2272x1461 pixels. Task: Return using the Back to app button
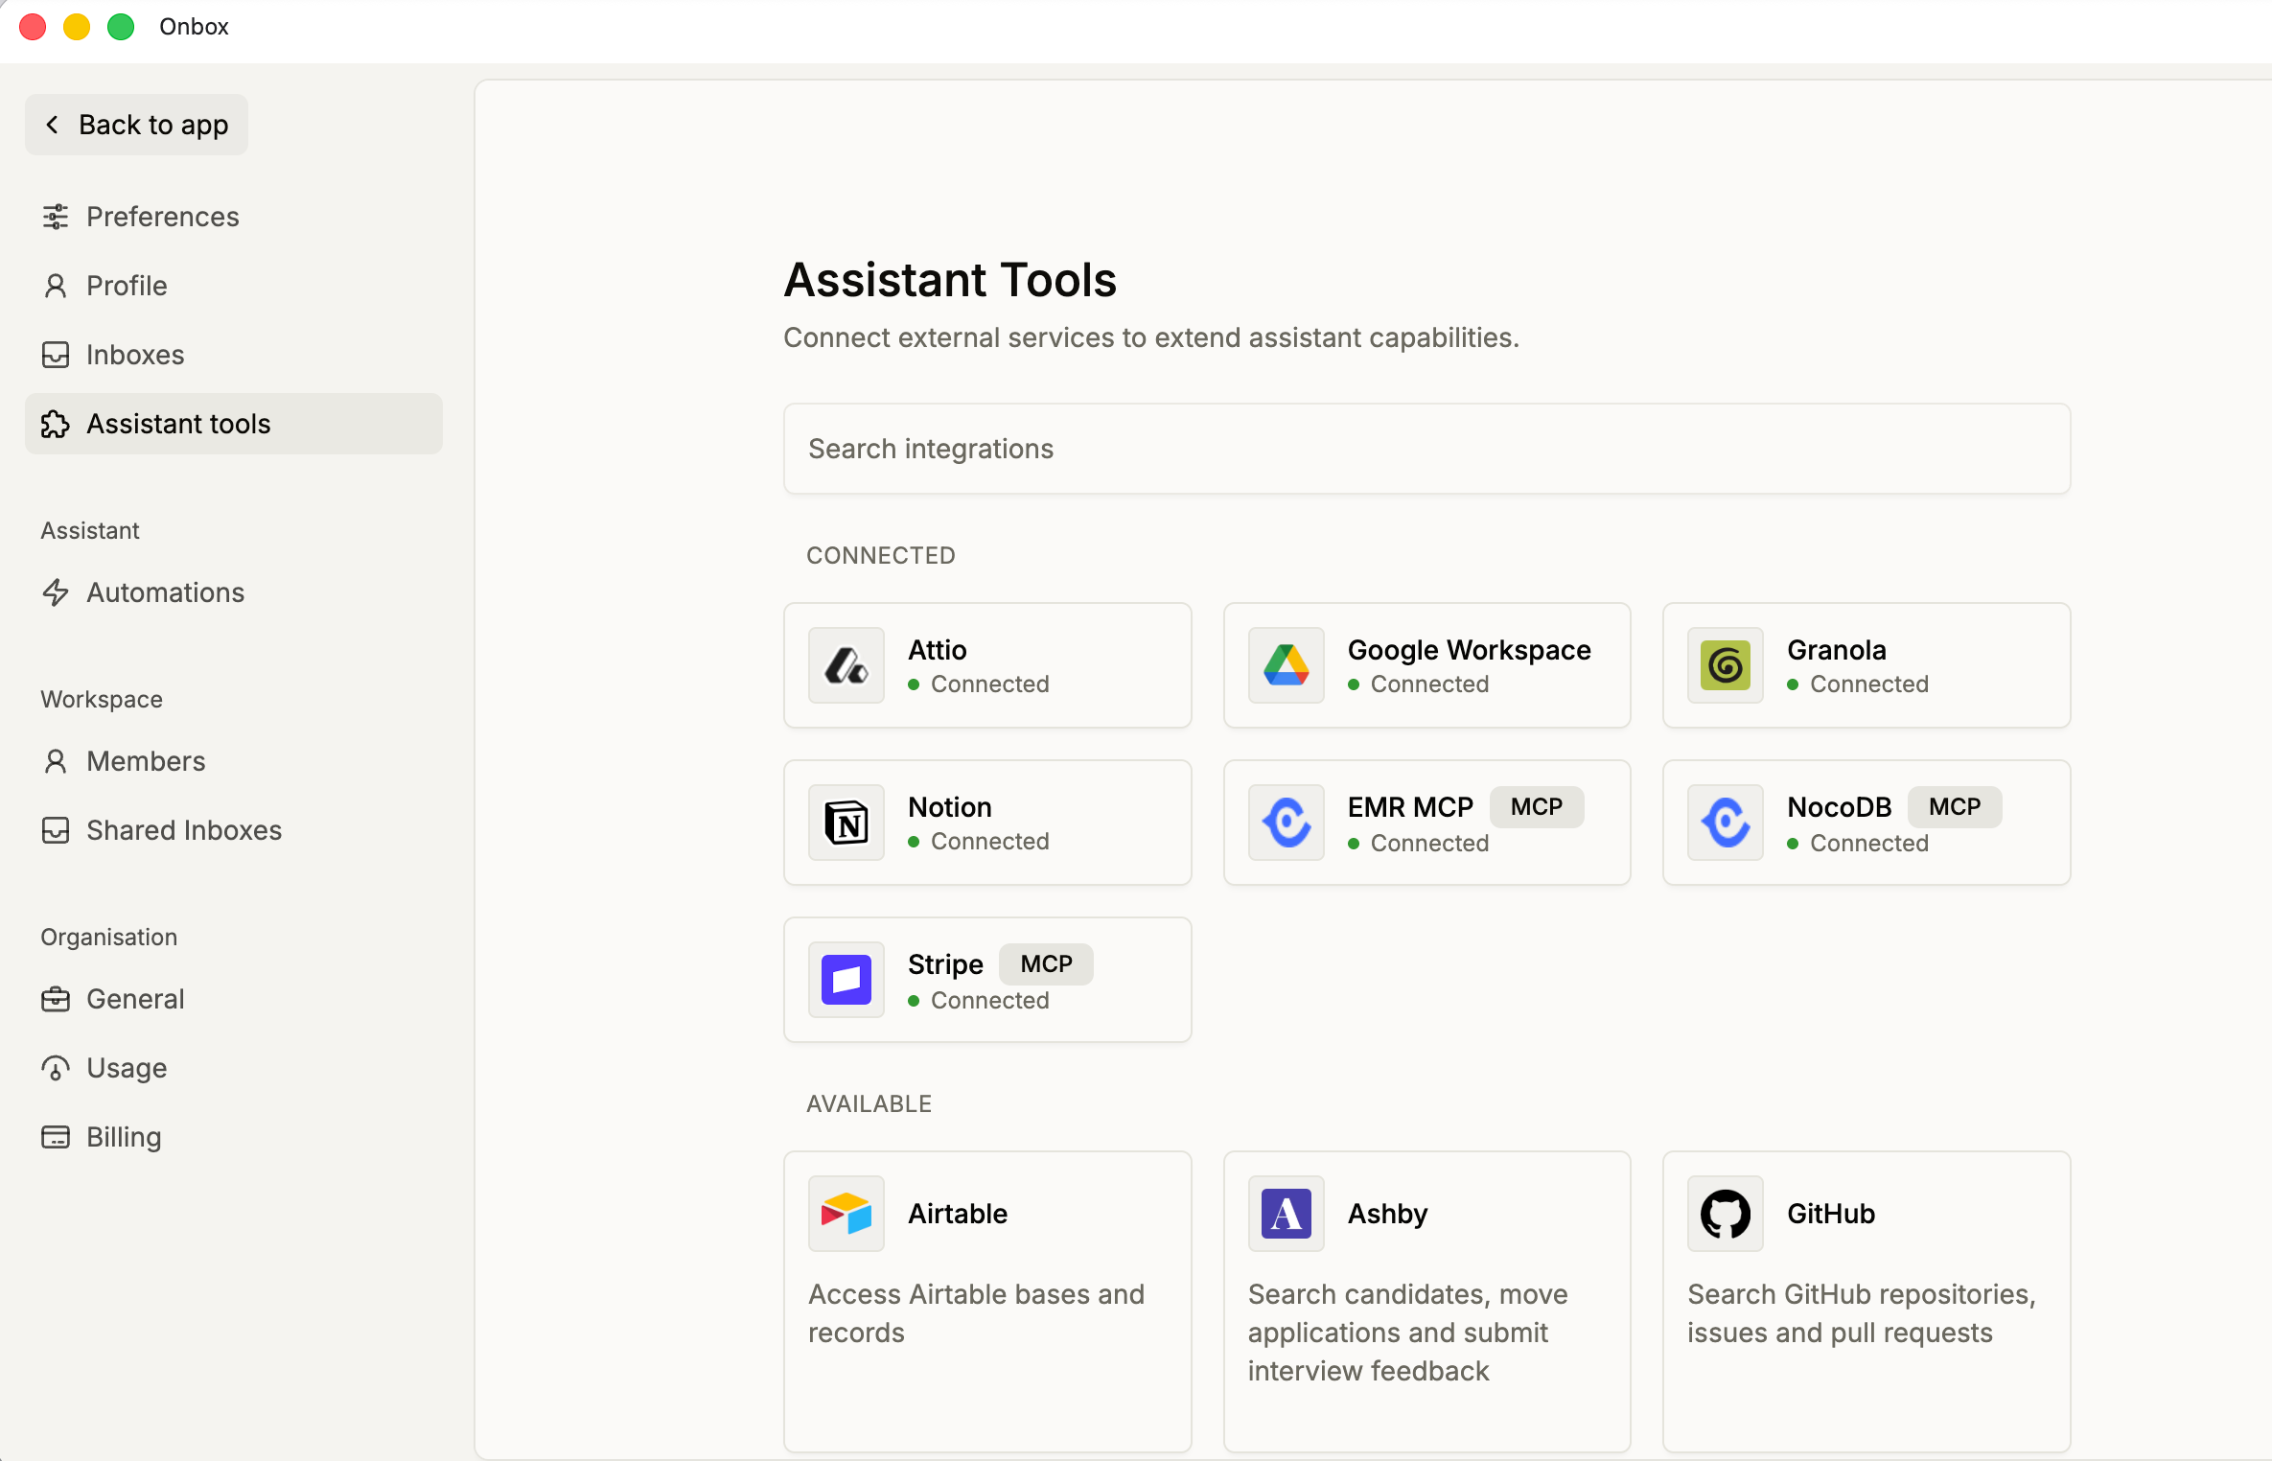point(136,125)
